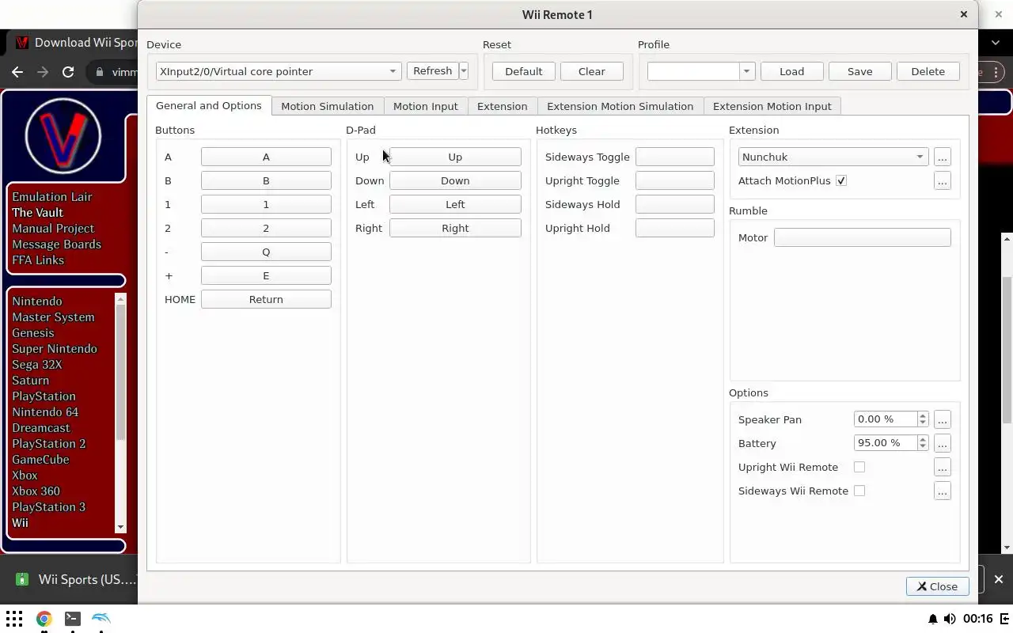The image size is (1013, 633).
Task: Adjust Battery with its spinner arrows
Action: [923, 443]
